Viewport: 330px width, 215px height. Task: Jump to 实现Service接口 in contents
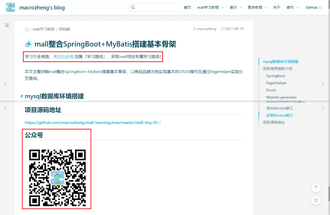(x=279, y=115)
